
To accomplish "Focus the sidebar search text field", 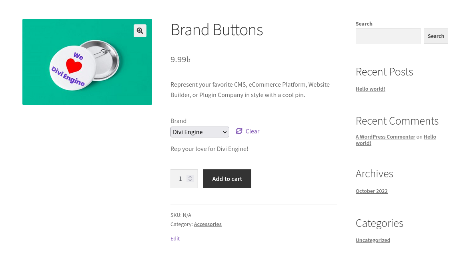I will [x=388, y=36].
